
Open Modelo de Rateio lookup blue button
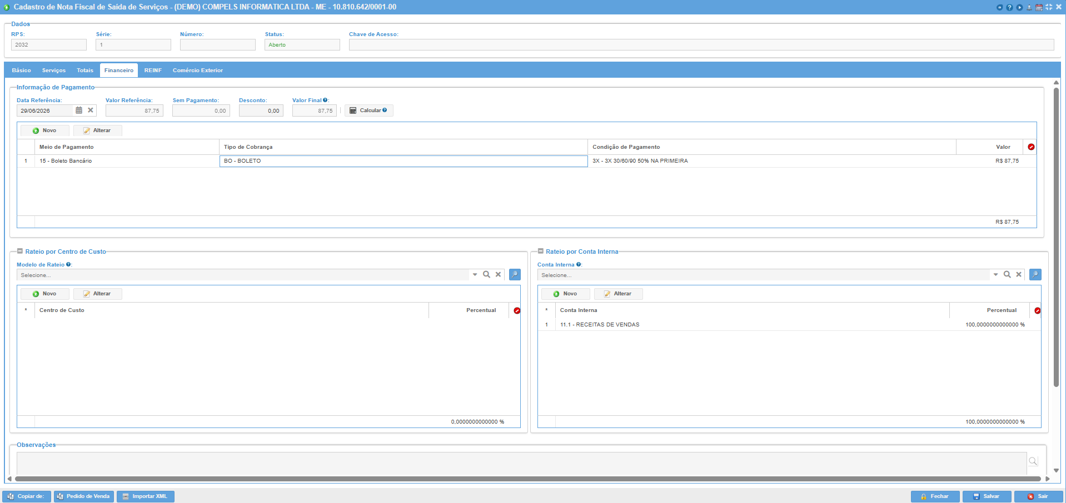point(515,275)
